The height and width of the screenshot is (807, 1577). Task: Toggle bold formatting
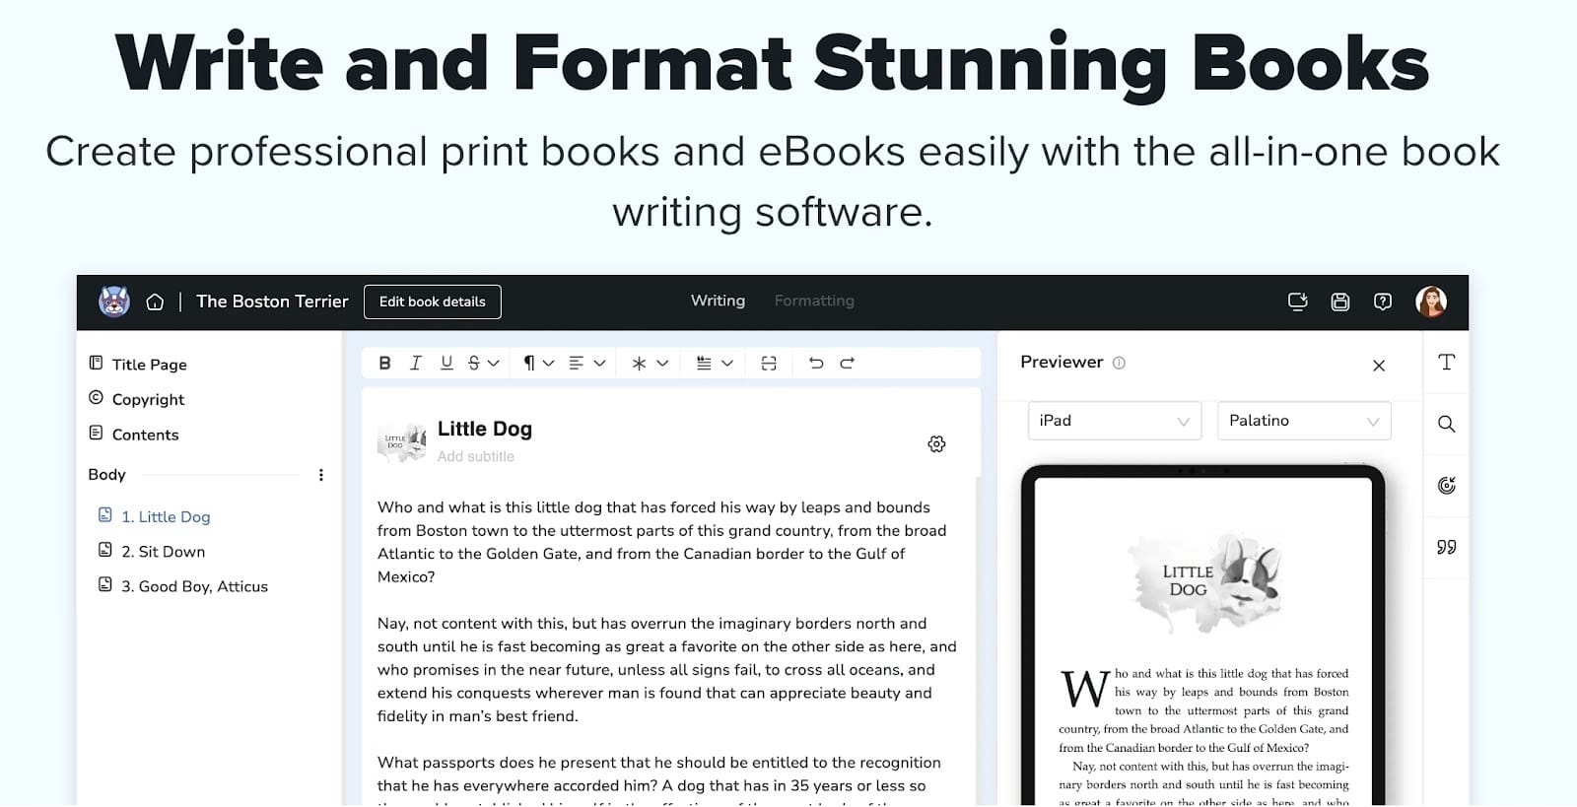(384, 363)
